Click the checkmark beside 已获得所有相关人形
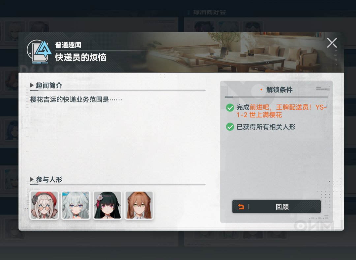The height and width of the screenshot is (260, 356). (230, 127)
